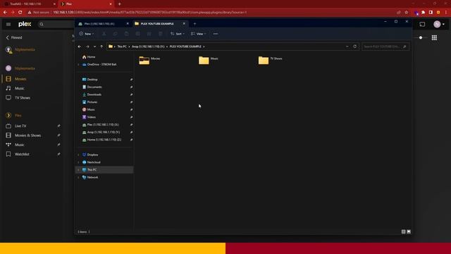Image resolution: width=451 pixels, height=254 pixels.
Task: Select Home (Z:) network drive in Explorer
Action: [104, 140]
